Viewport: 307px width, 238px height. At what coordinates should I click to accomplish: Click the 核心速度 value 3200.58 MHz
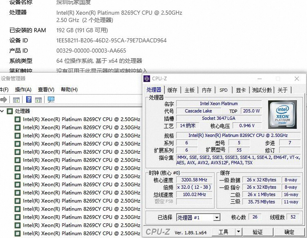(x=194, y=180)
